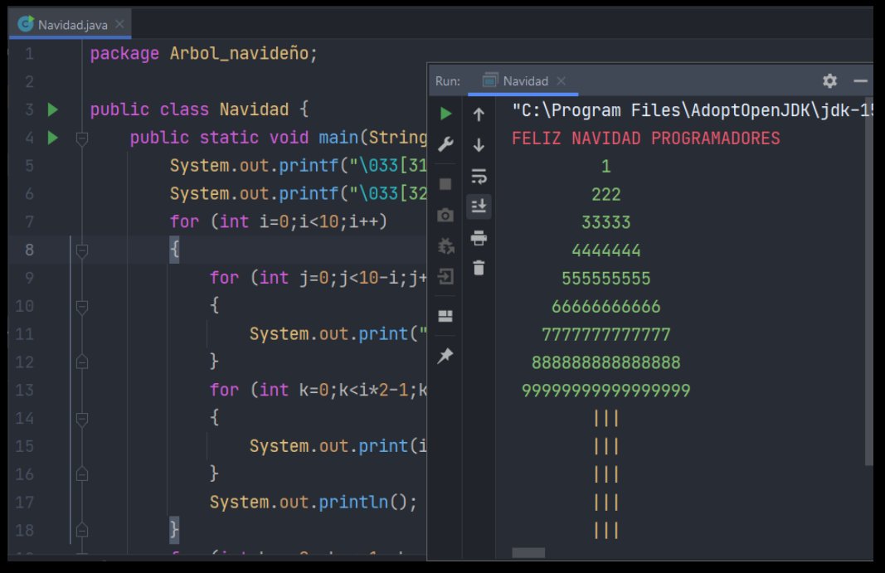Click 'System.out.println();' on line 17
Screen dimensions: 885x573
pyautogui.click(x=314, y=502)
